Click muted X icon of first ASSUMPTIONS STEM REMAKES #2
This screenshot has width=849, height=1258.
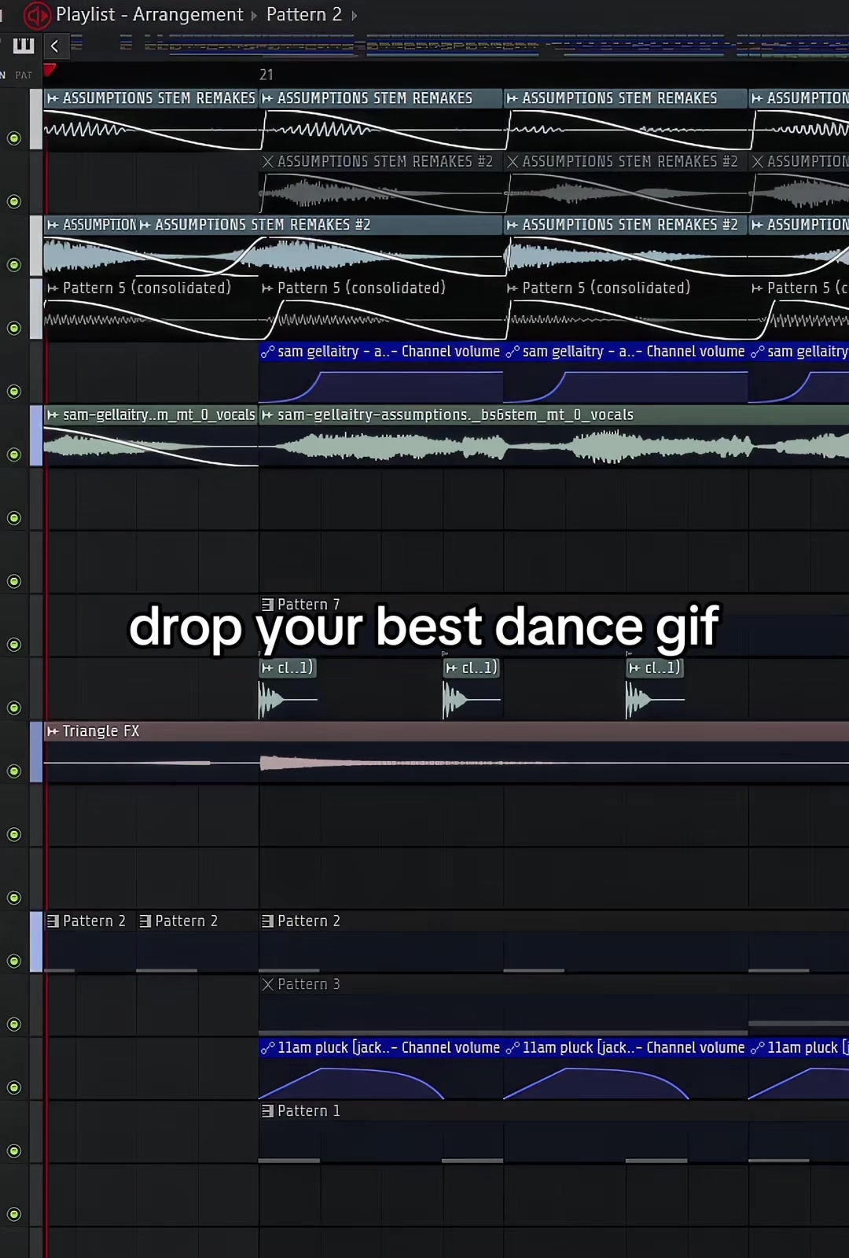tap(267, 161)
